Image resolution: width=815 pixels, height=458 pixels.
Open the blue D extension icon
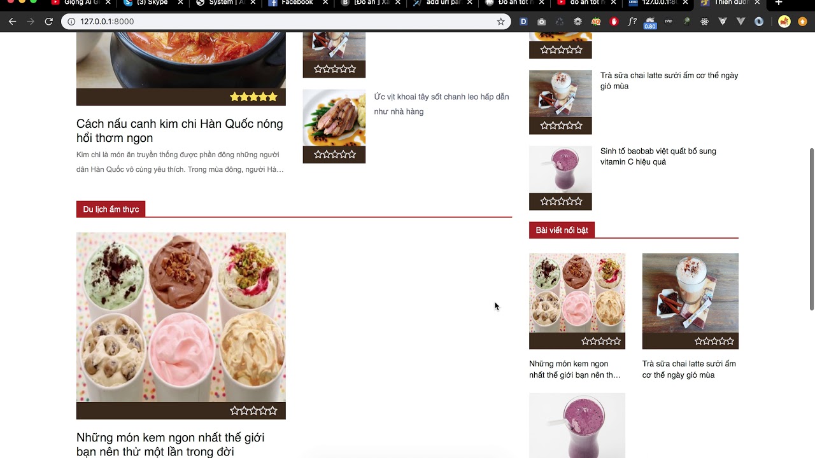click(523, 22)
